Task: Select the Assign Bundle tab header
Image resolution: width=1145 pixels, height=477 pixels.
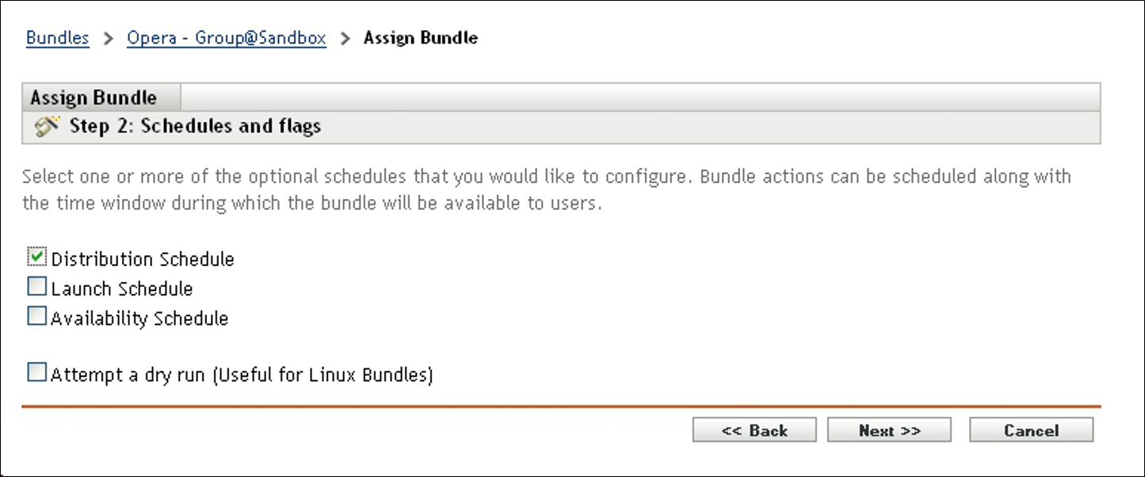Action: coord(94,98)
